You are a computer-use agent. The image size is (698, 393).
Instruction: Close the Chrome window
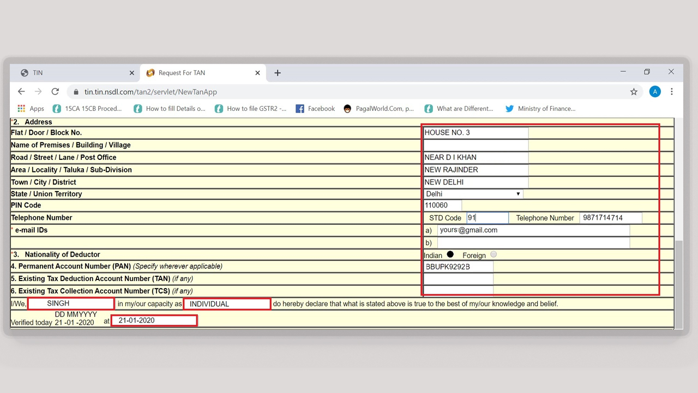click(671, 72)
